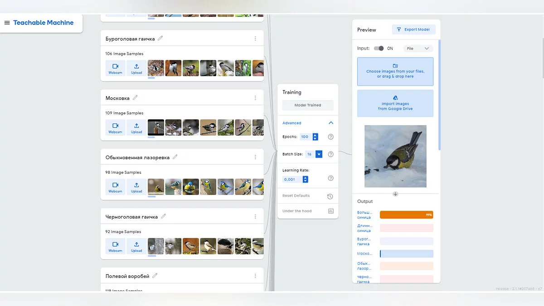Open the hamburger menu next to Teachable Machine
Image resolution: width=544 pixels, height=306 pixels.
point(7,23)
